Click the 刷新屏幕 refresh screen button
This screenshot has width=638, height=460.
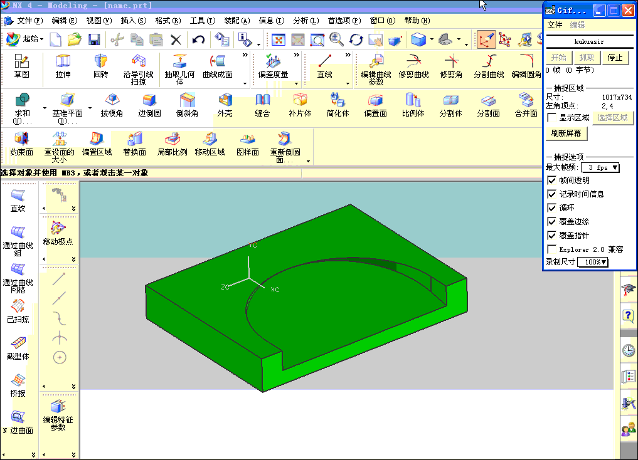[566, 133]
